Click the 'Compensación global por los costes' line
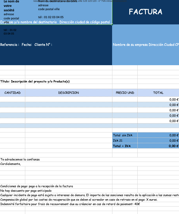 79,200
